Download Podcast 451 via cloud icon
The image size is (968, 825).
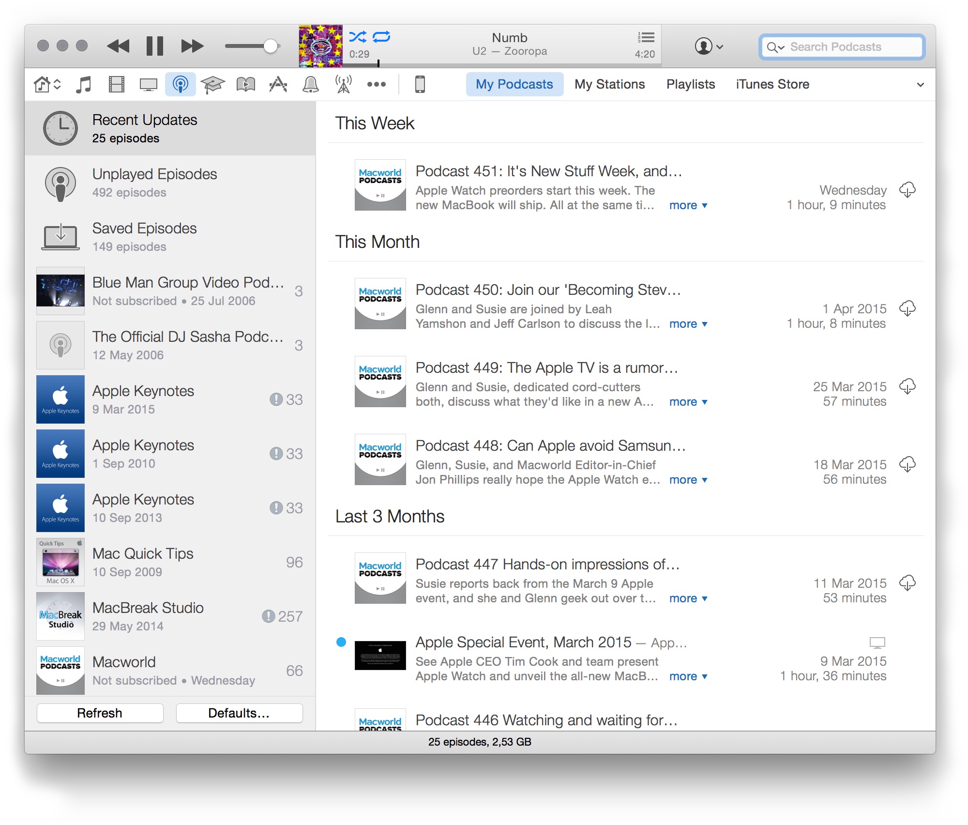[907, 190]
